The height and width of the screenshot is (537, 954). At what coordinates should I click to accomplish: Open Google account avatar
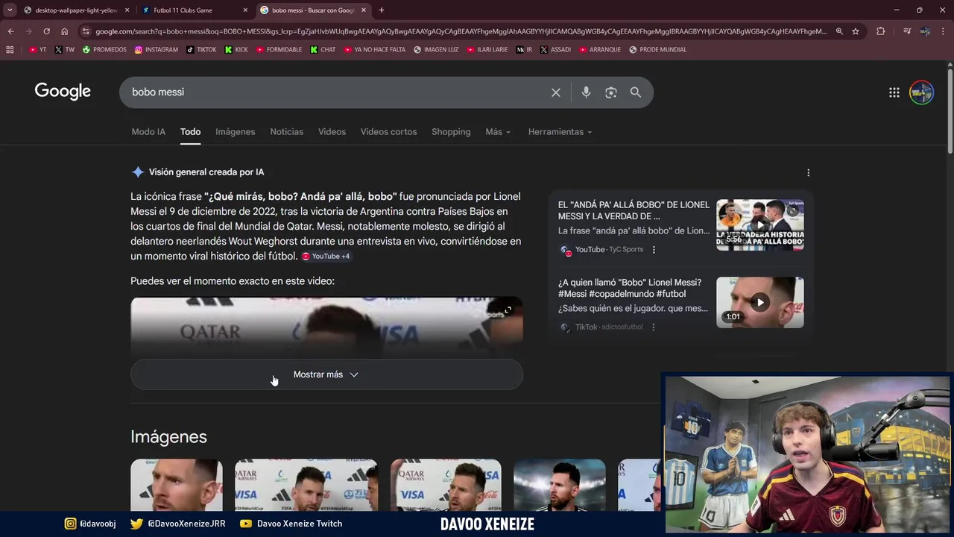922,92
